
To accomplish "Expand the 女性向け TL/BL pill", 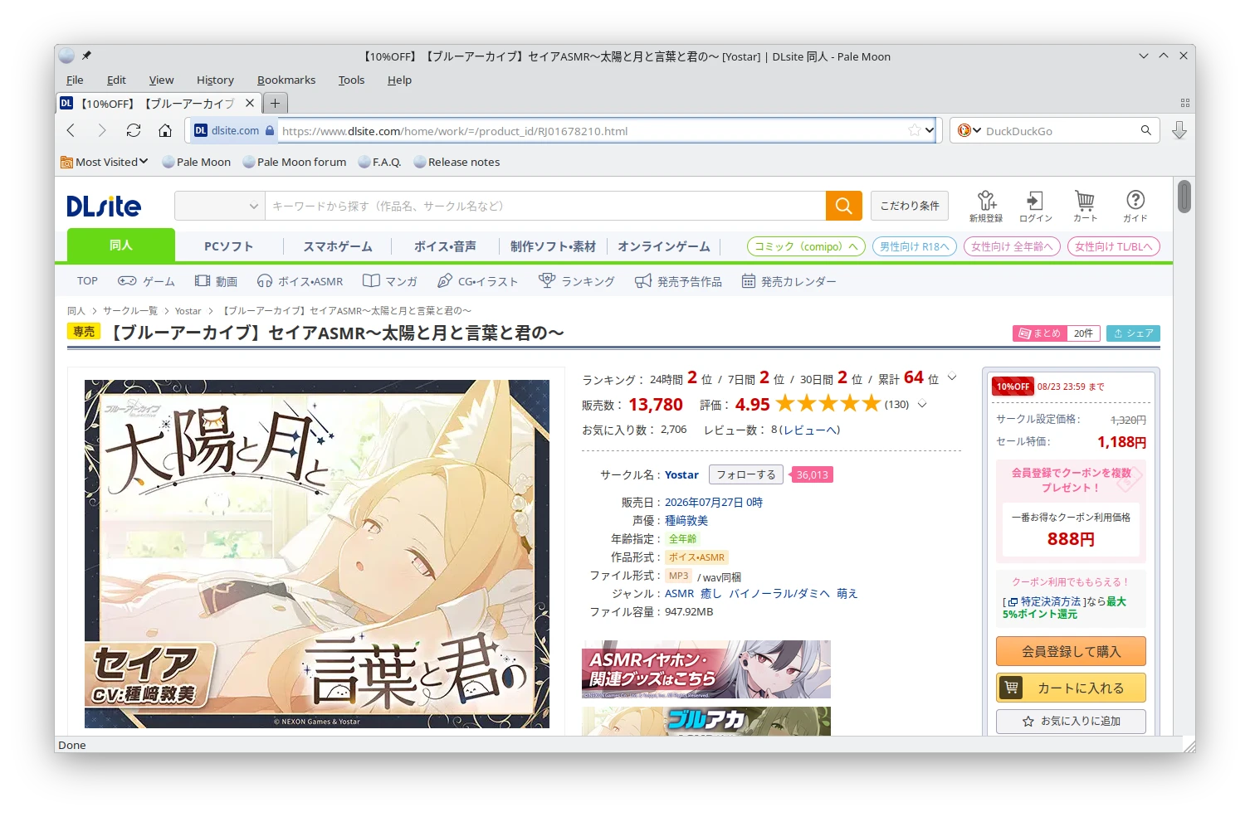I will click(x=1113, y=246).
